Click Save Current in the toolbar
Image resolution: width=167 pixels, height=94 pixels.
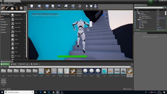pos(32,7)
